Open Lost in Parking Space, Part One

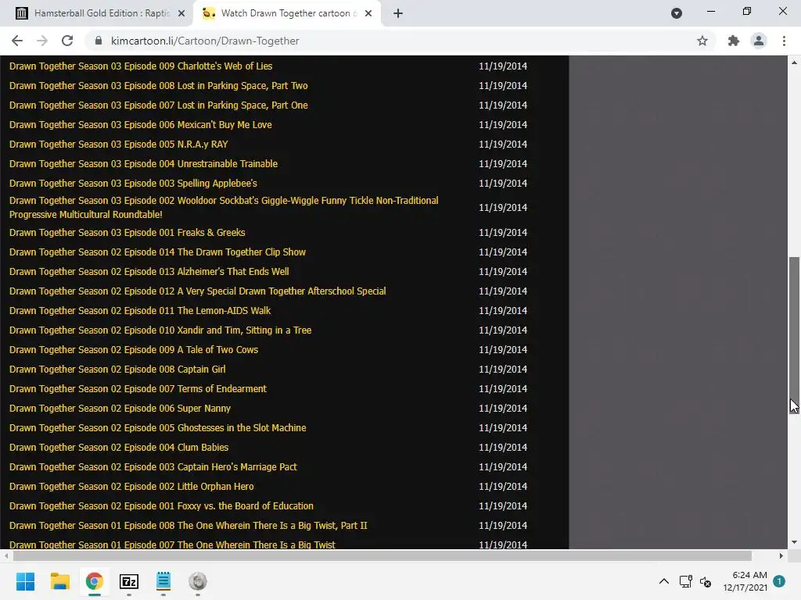pyautogui.click(x=158, y=105)
